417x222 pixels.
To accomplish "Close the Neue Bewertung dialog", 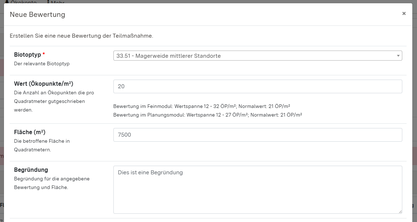I will coord(404,14).
